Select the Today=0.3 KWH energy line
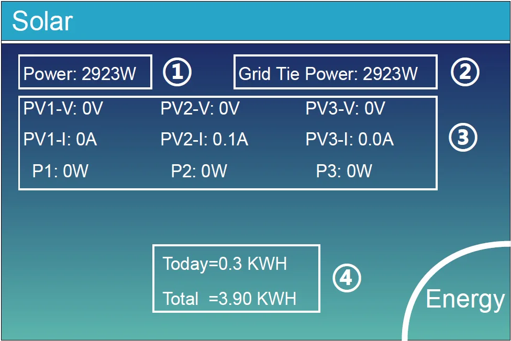Viewport: 511px width, 341px height. click(x=225, y=264)
